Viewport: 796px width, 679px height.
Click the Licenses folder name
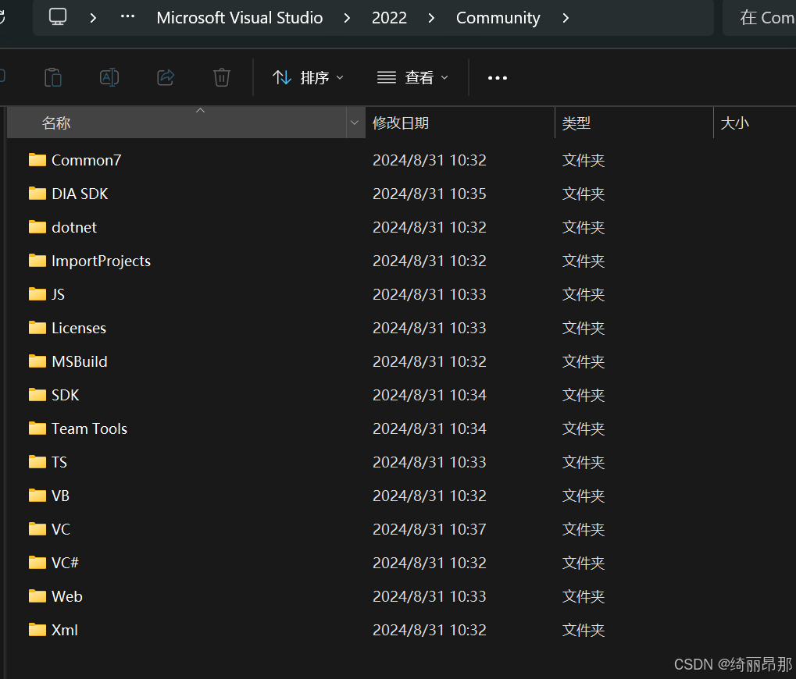79,328
